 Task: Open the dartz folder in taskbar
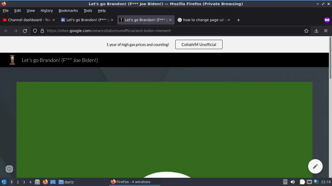pos(66,182)
